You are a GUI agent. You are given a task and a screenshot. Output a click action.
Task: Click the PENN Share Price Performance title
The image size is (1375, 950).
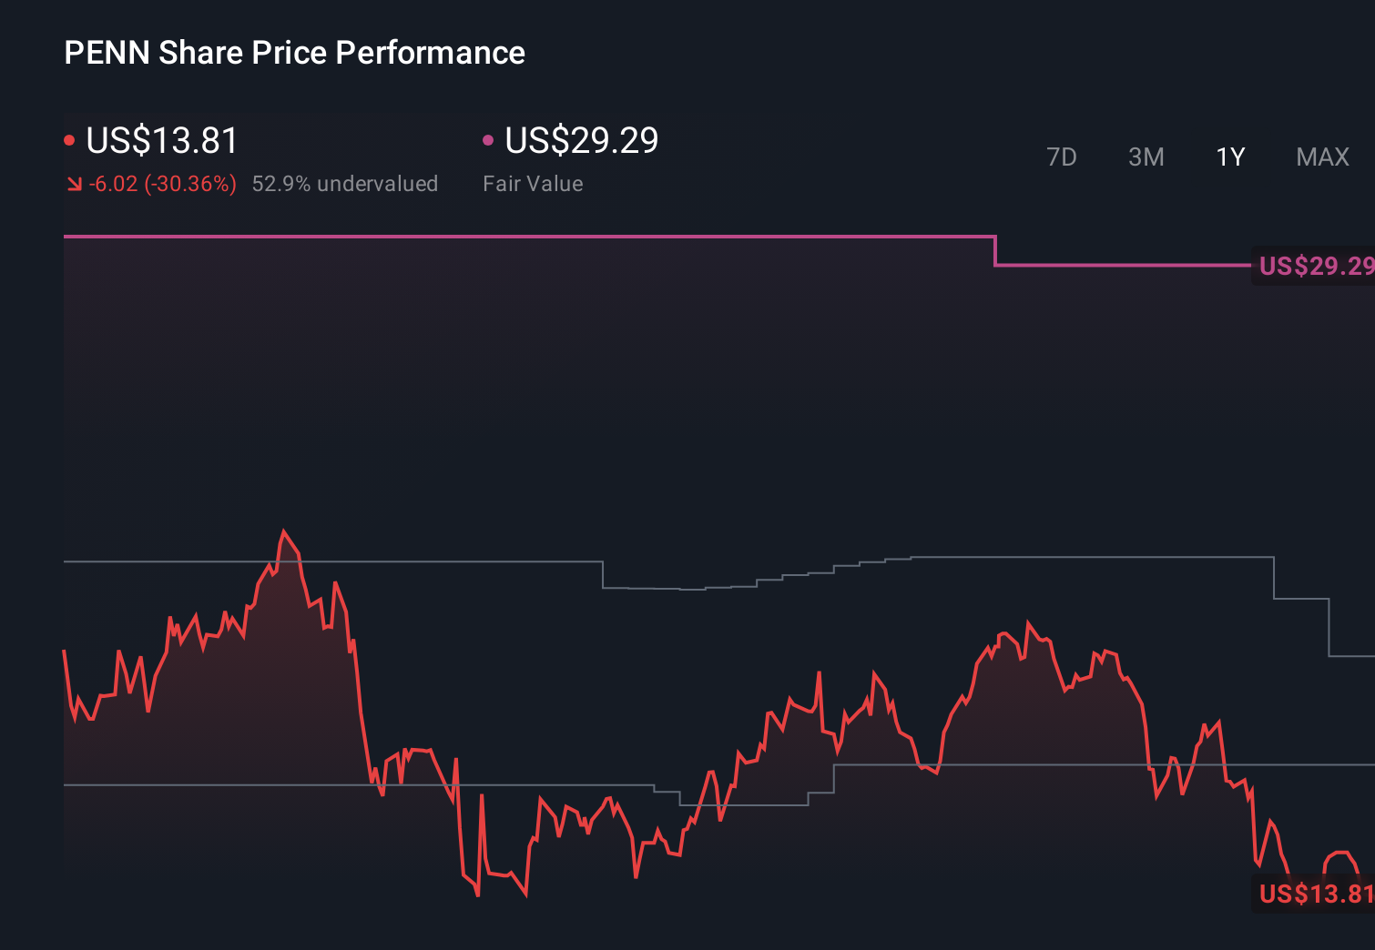tap(294, 53)
